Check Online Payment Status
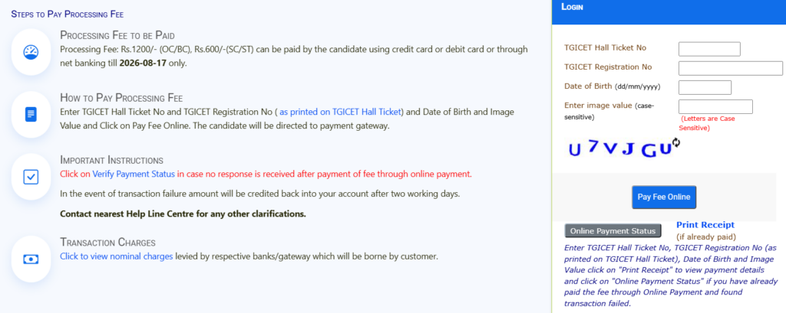Screen dimensions: 786x313 point(613,231)
